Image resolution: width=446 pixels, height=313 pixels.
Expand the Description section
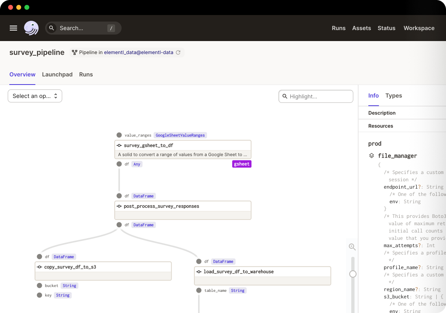pyautogui.click(x=382, y=113)
